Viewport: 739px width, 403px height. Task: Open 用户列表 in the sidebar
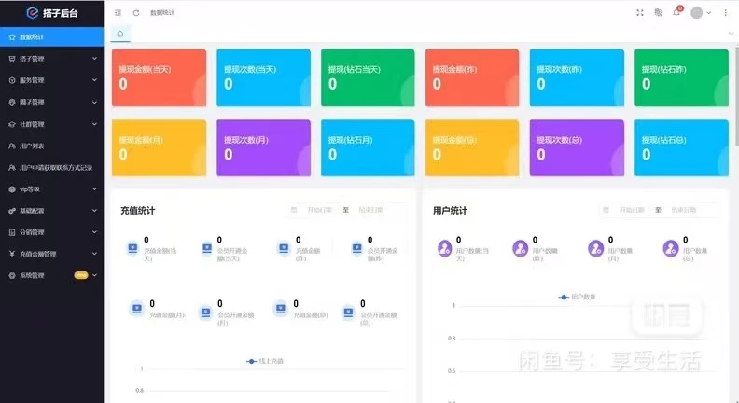[x=52, y=146]
